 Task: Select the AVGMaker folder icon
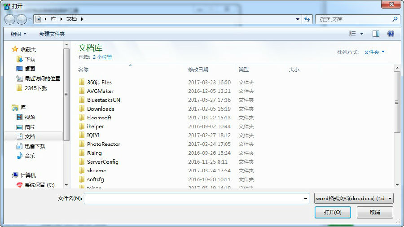(x=82, y=91)
